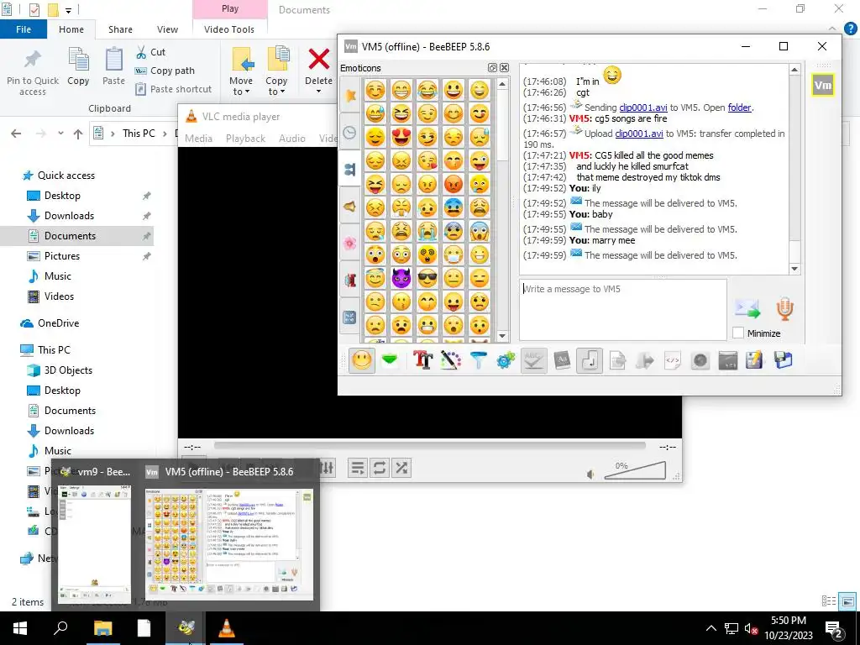The height and width of the screenshot is (645, 860).
Task: Click the Aa dictionary book icon
Action: tap(562, 361)
